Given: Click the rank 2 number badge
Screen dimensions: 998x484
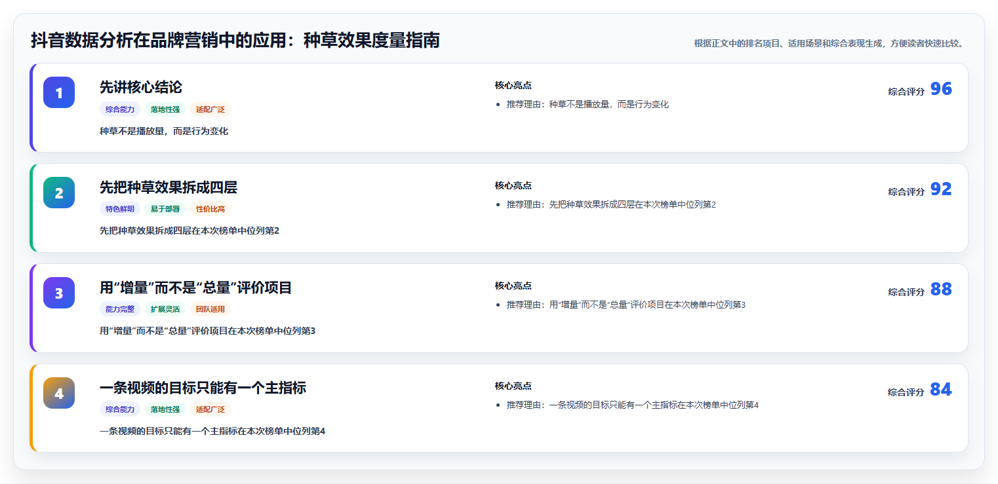Looking at the screenshot, I should tap(59, 193).
